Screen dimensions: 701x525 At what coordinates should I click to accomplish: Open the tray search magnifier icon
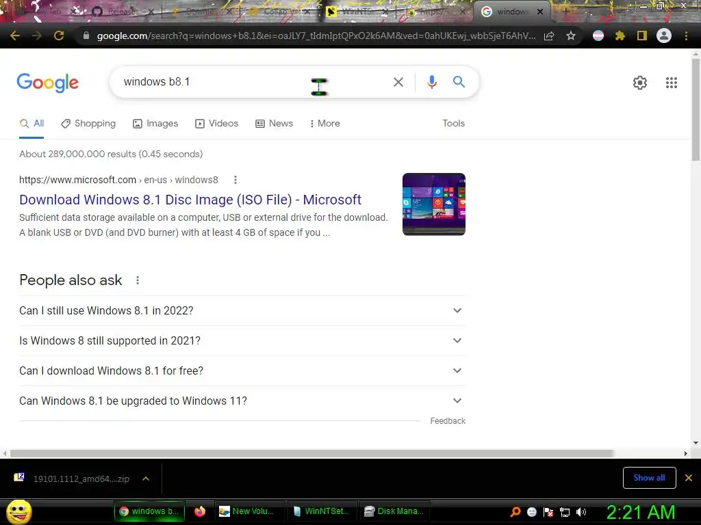(515, 512)
